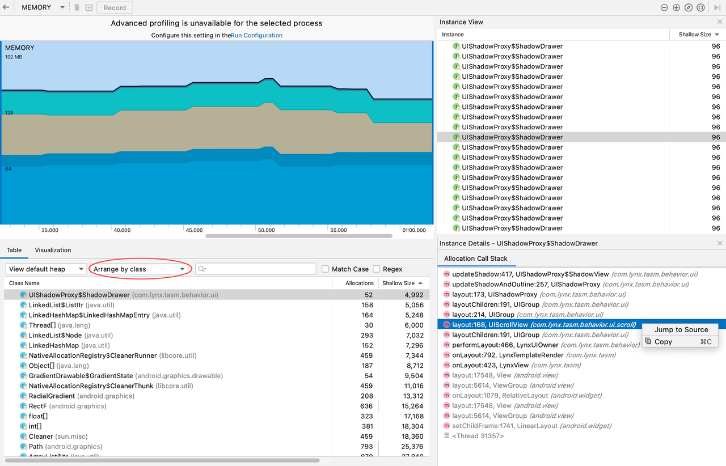Open the MEMORY profiler dropdown
Screen dimensions: 726x466
point(44,7)
